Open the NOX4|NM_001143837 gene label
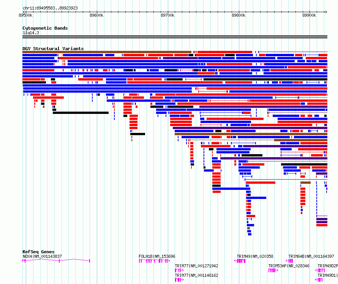The width and height of the screenshot is (338, 284). (42, 256)
